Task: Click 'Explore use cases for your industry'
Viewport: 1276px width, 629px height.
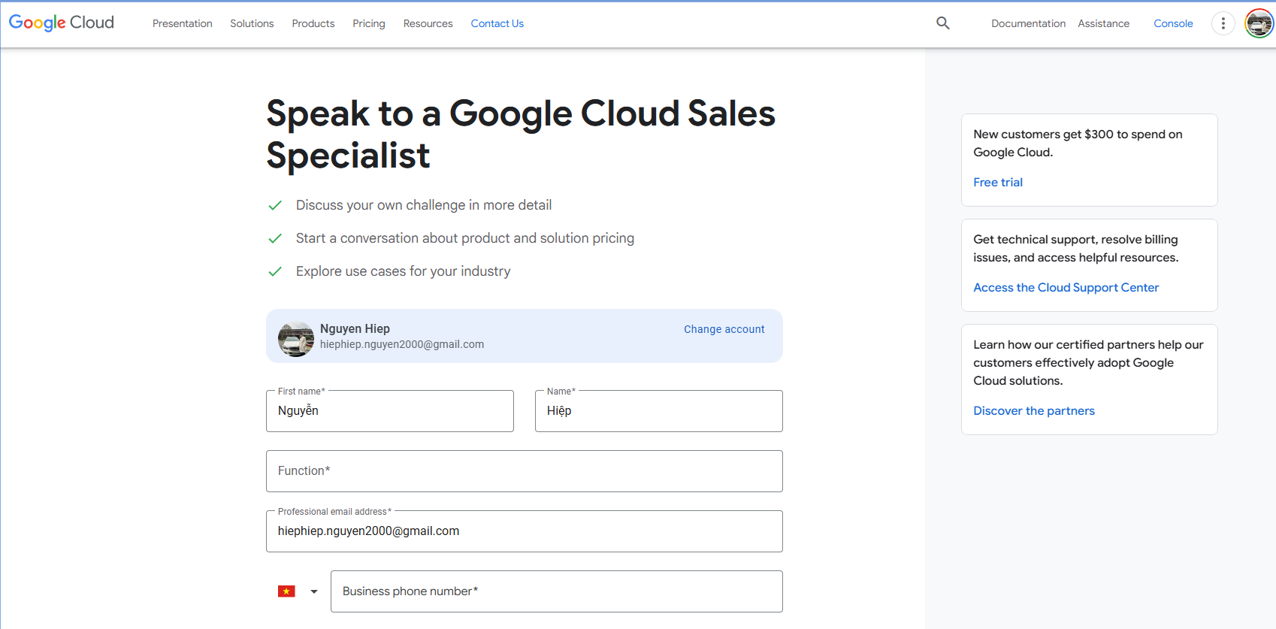Action: click(404, 271)
